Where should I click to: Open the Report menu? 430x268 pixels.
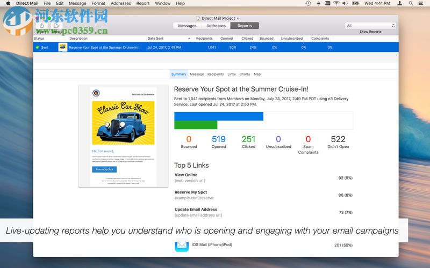(143, 3)
